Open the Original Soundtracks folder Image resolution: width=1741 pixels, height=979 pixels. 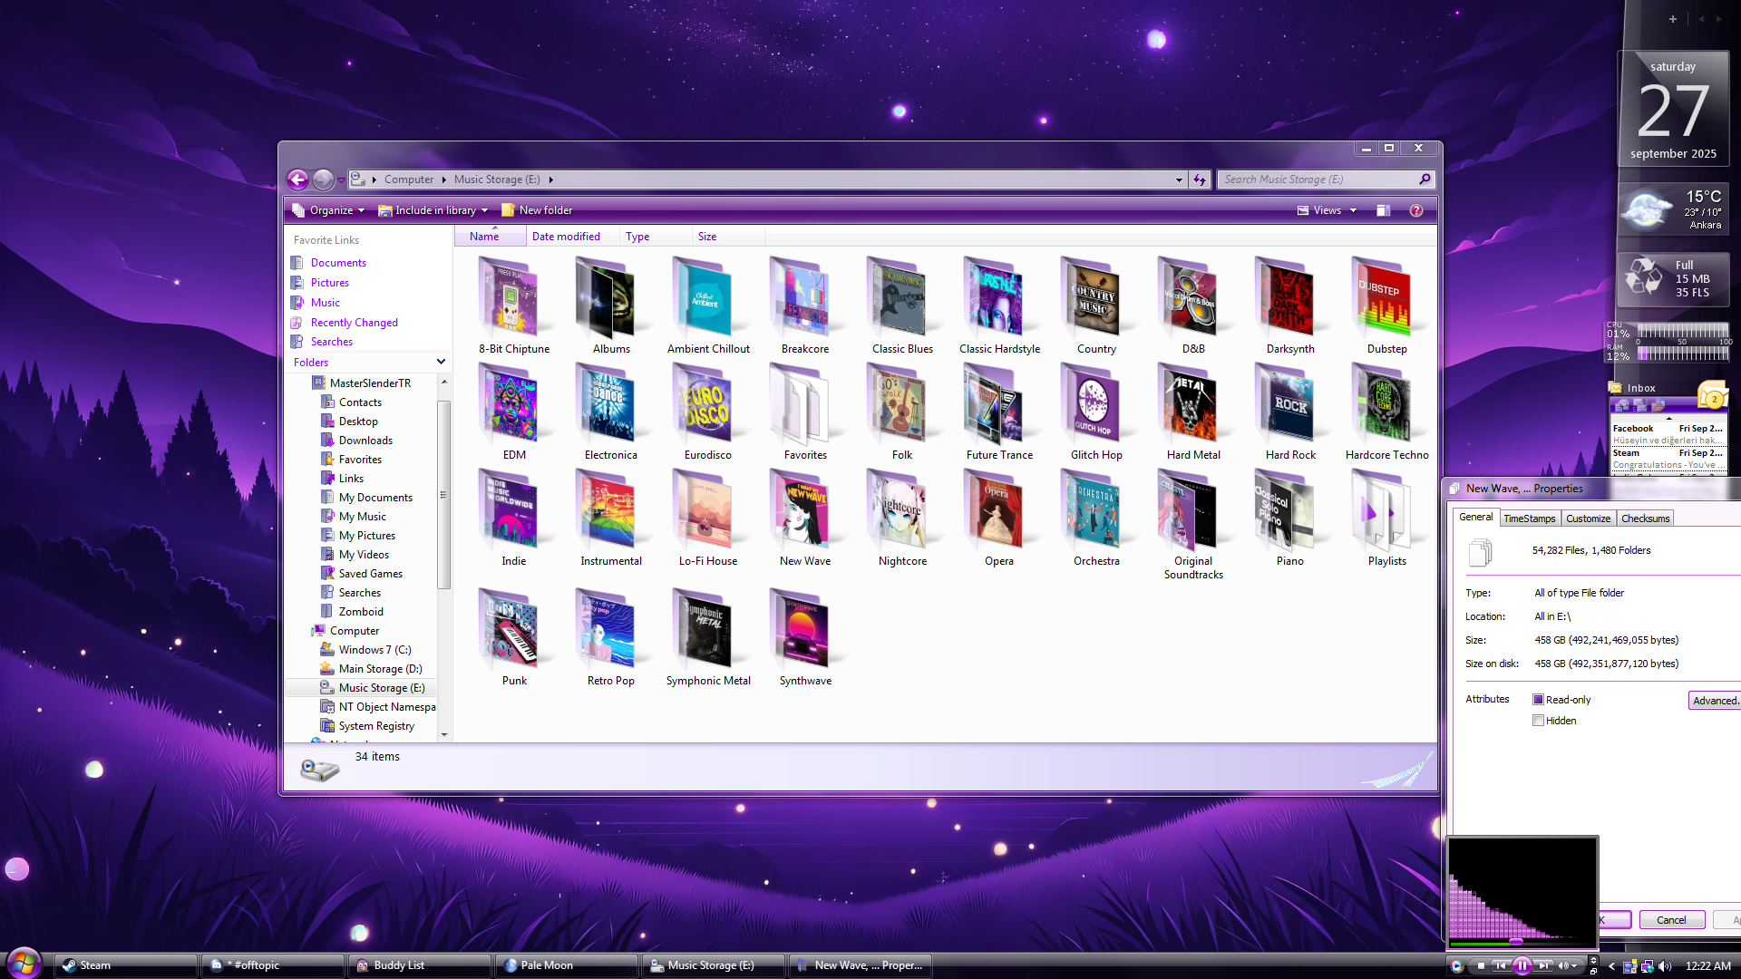point(1193,524)
